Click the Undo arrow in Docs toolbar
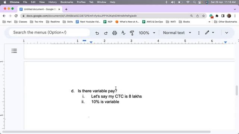Screen dimensions: 239x134 coord(97,33)
